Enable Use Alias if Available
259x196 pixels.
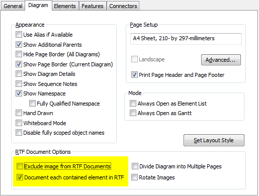click(x=19, y=35)
